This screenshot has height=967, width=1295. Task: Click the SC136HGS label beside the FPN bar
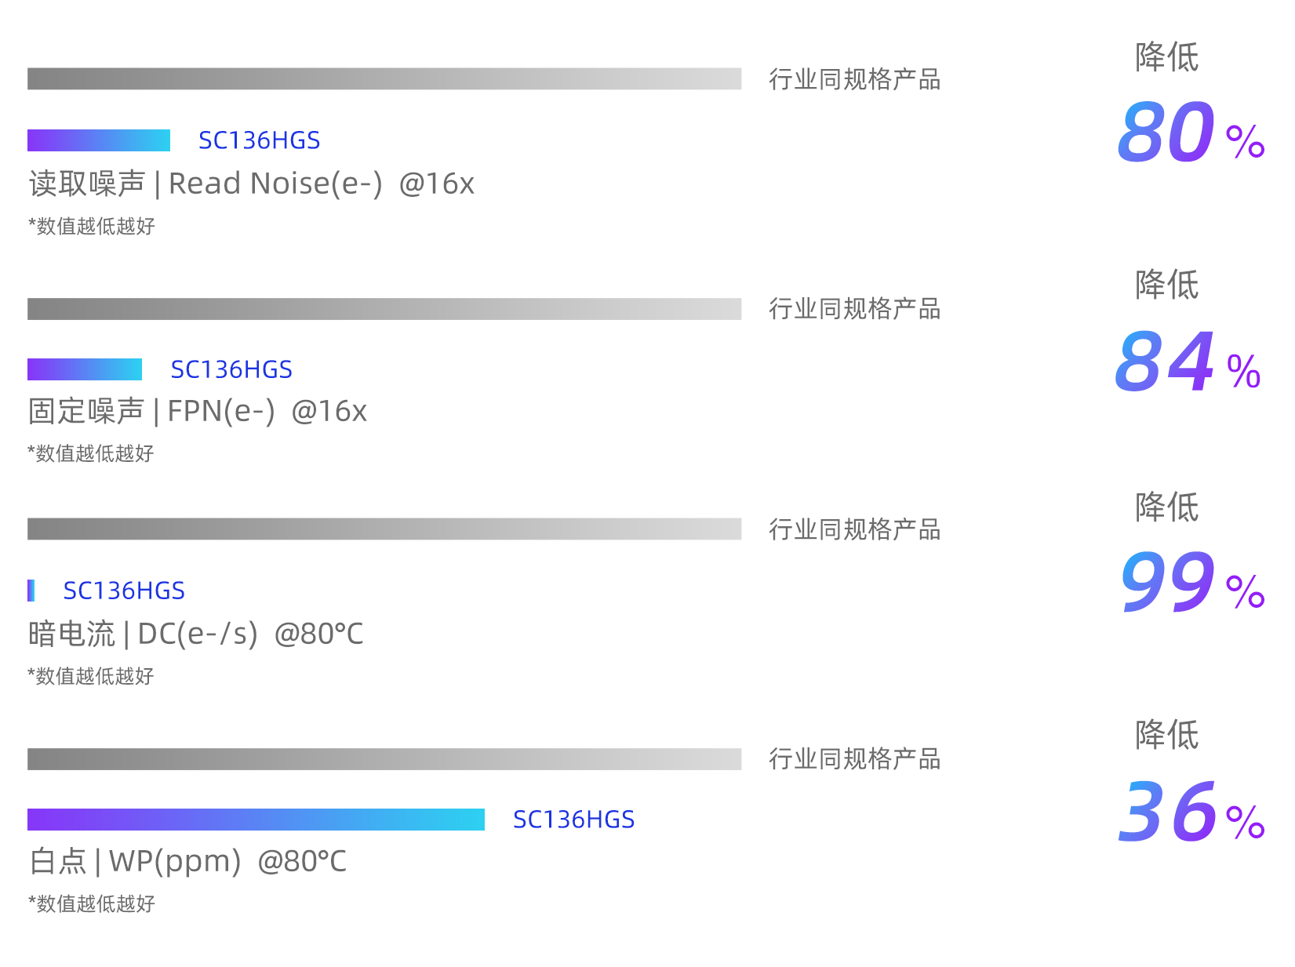point(231,369)
